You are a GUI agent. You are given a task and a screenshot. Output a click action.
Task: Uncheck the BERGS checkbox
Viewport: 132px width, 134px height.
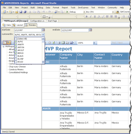[16, 53]
